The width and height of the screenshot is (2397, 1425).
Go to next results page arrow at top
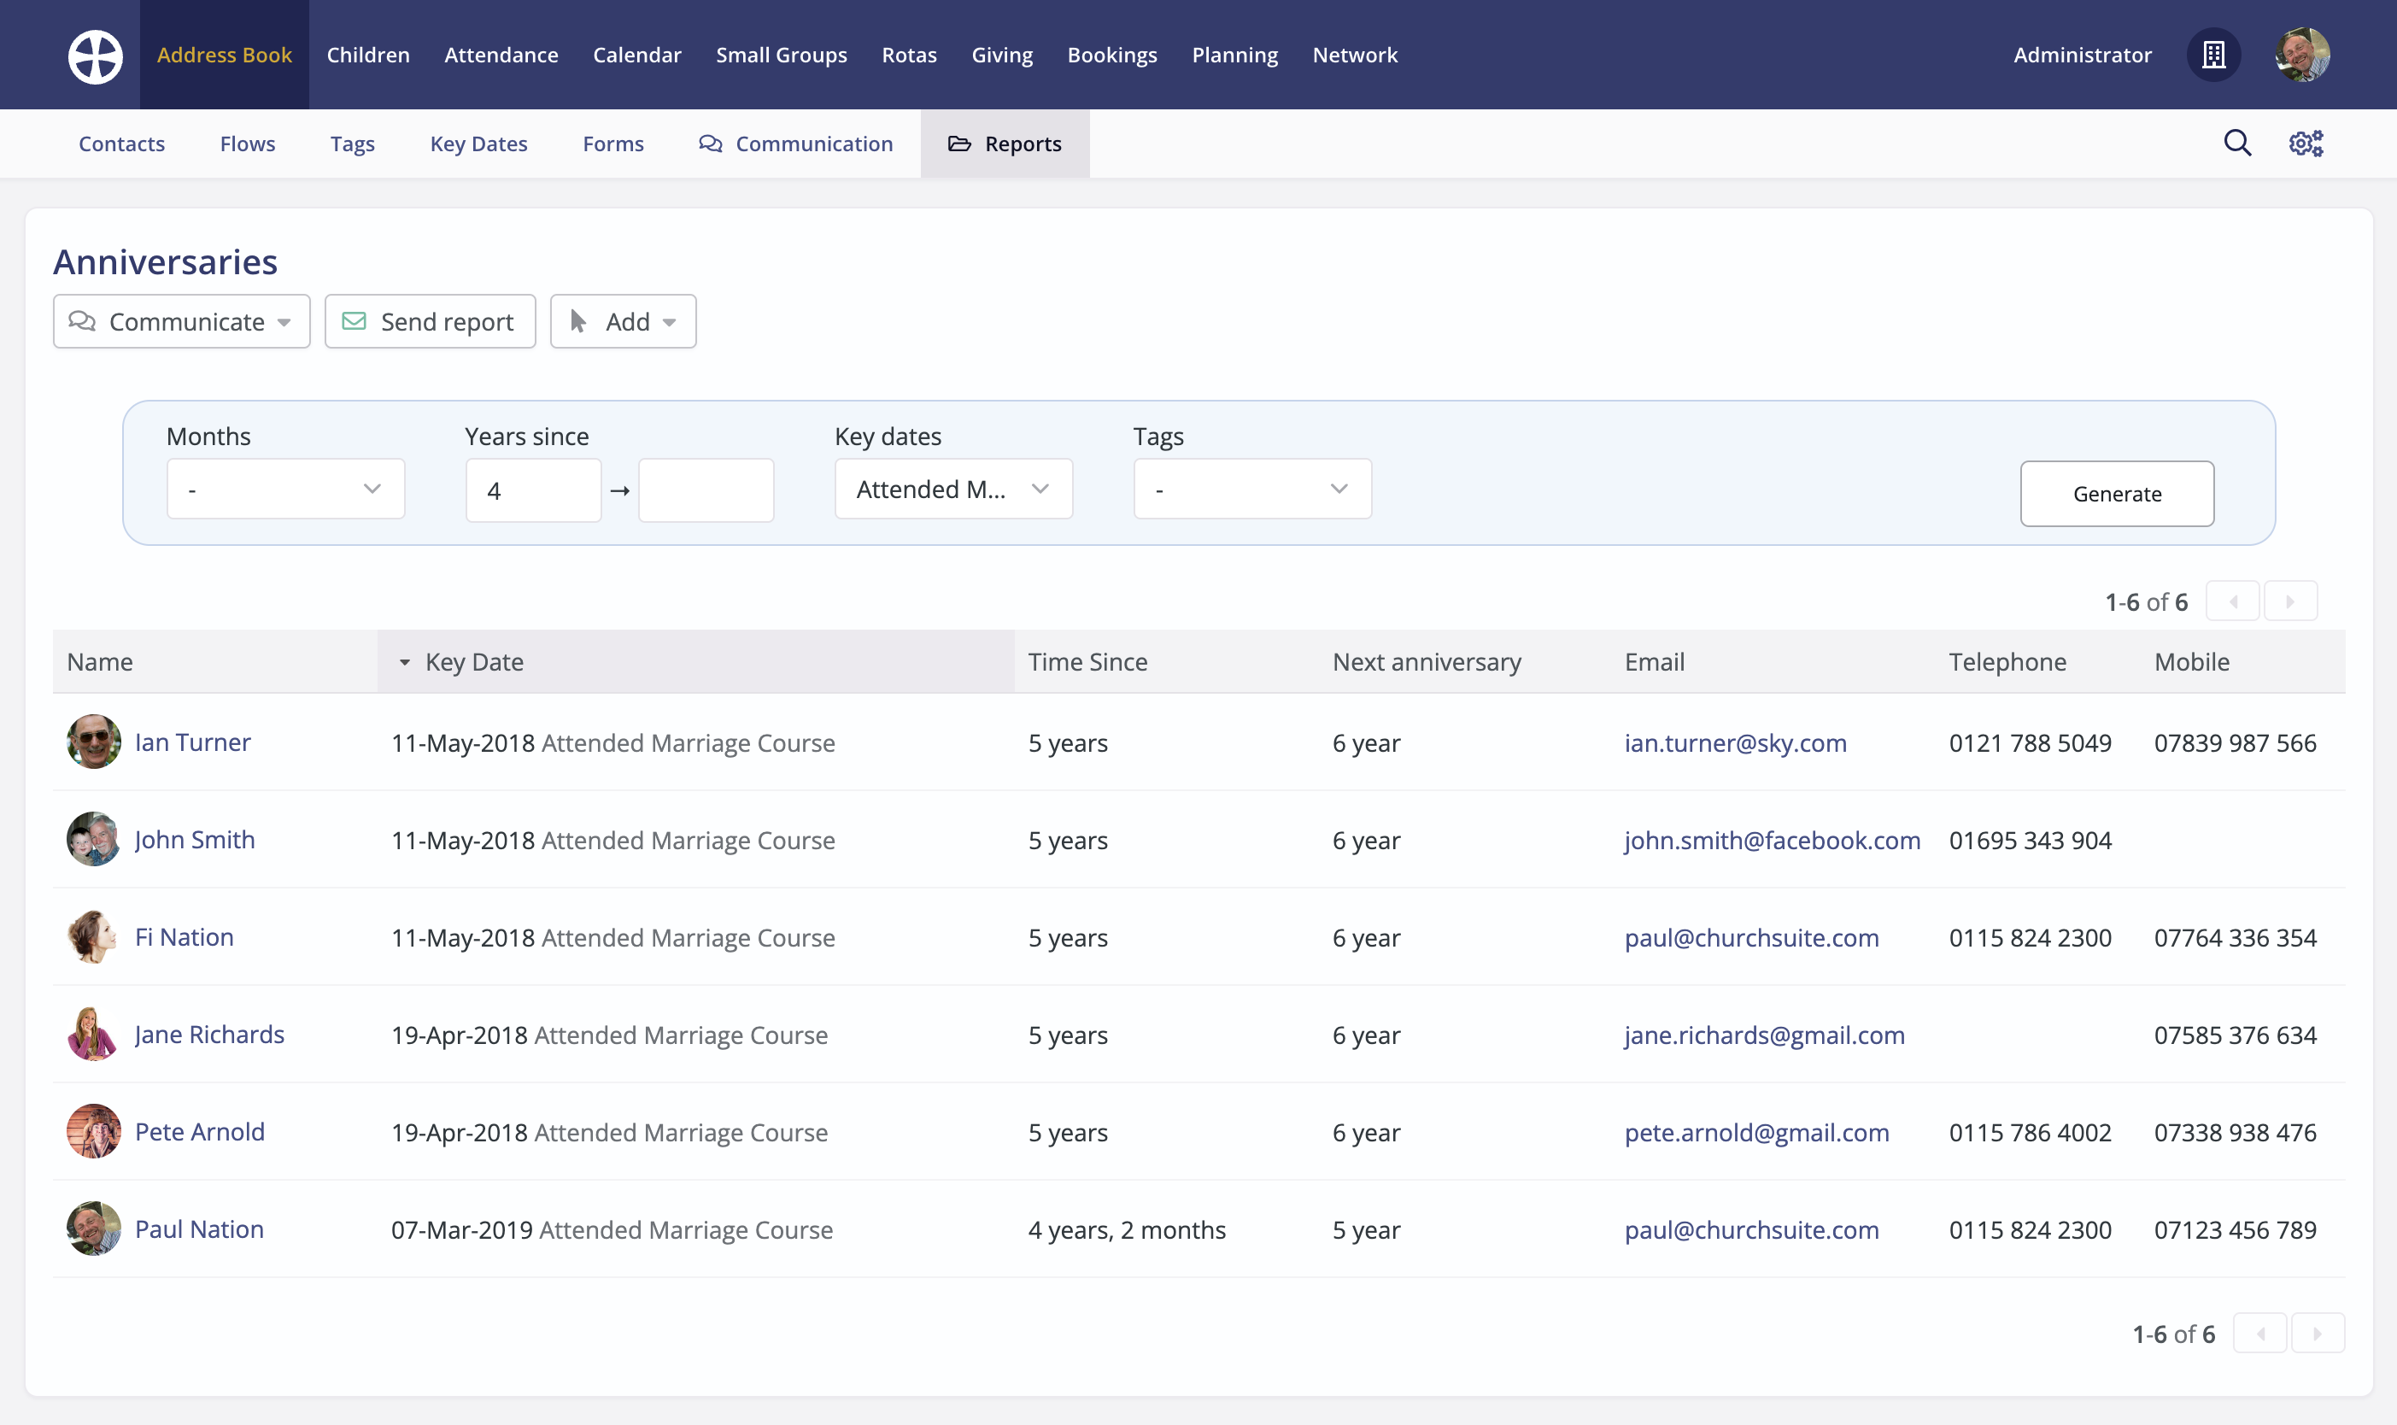pyautogui.click(x=2290, y=602)
